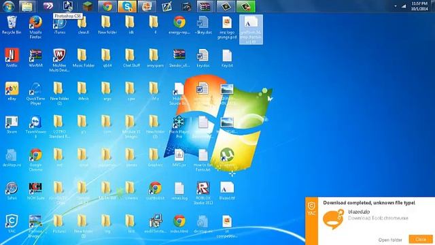Select Mozilla Firefox desktop shortcut
The image size is (435, 245).
pos(35,27)
